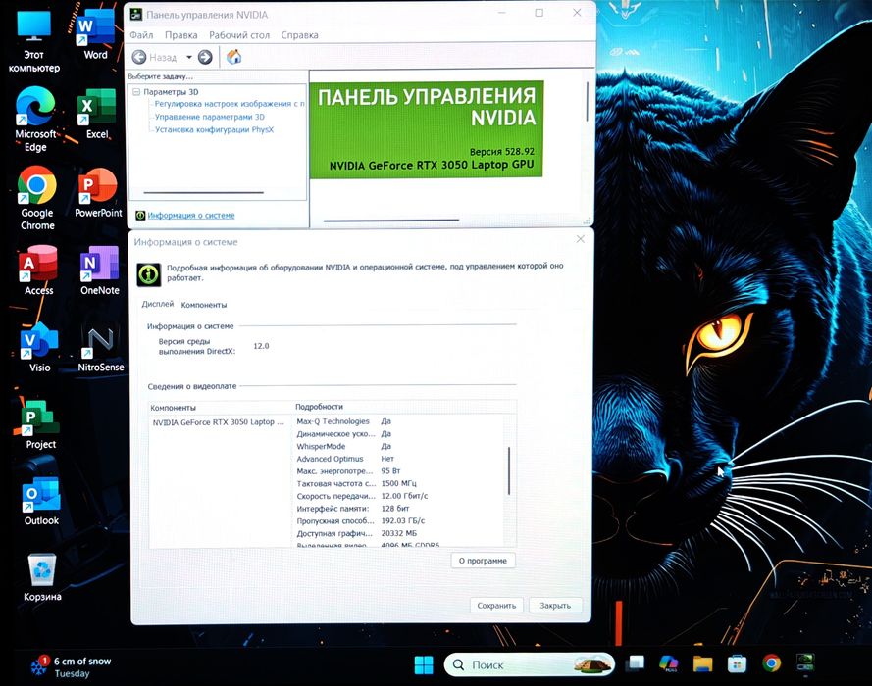Open the Google Chrome desktop shortcut
872x686 pixels.
[x=36, y=198]
